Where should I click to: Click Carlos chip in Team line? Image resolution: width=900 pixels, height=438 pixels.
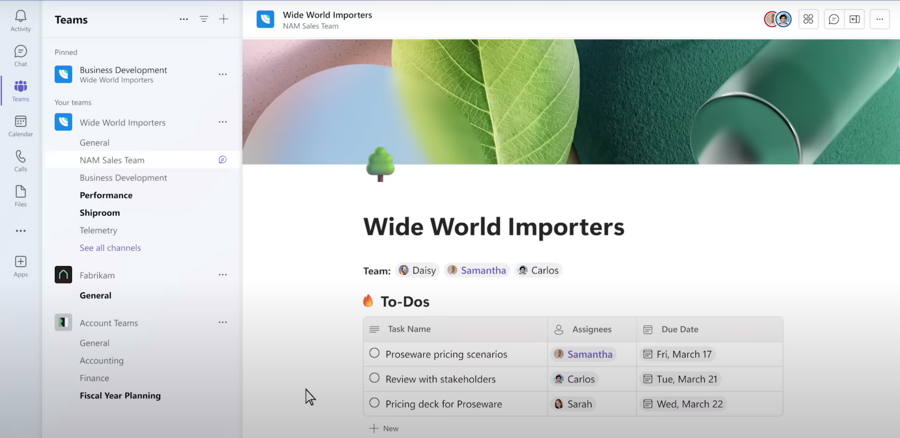538,270
